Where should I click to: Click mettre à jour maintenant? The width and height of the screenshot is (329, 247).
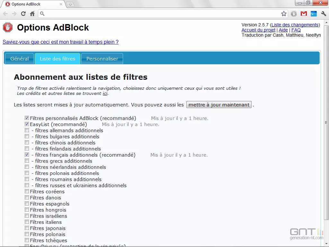click(219, 105)
